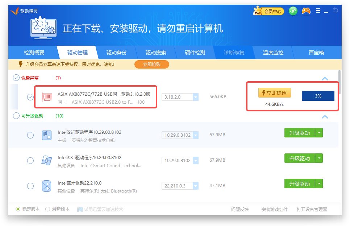Select all 可升级驱动 checkbox
The height and width of the screenshot is (227, 350).
coord(16,116)
